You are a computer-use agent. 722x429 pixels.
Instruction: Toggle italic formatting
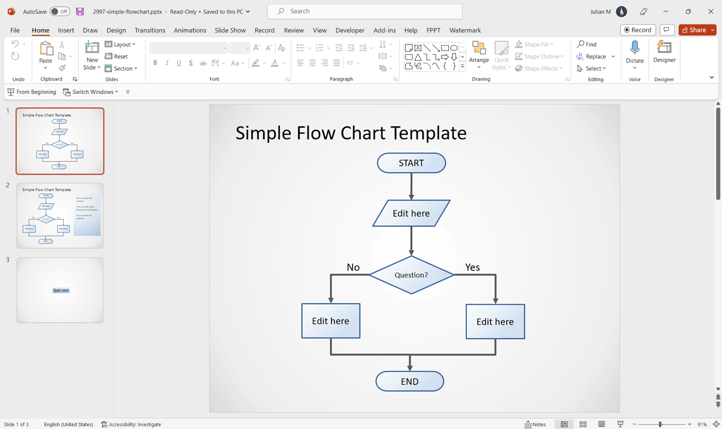(167, 63)
